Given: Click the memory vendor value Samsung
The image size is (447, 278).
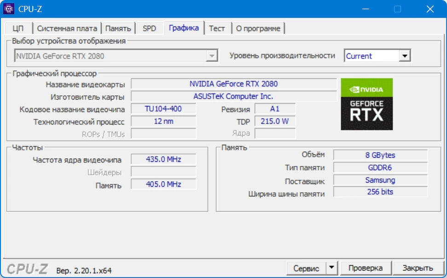Looking at the screenshot, I should [380, 180].
